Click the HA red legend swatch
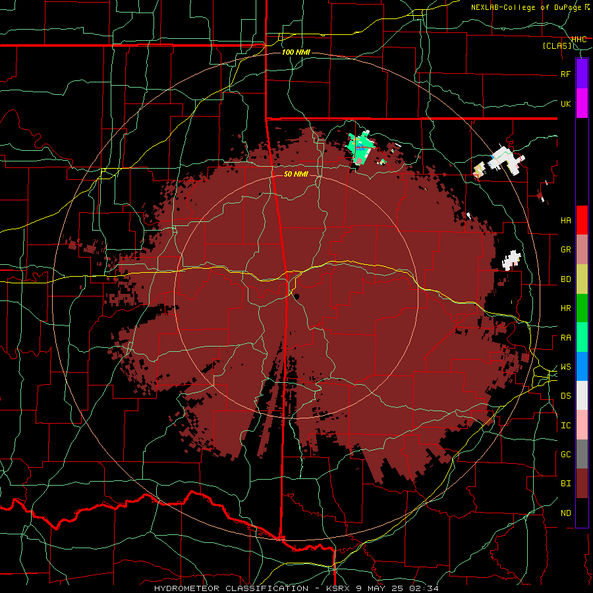This screenshot has height=593, width=593. pyautogui.click(x=582, y=220)
